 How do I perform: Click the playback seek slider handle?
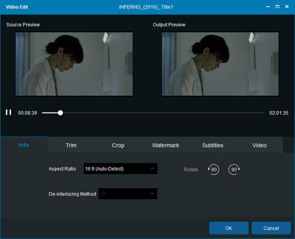(x=60, y=113)
